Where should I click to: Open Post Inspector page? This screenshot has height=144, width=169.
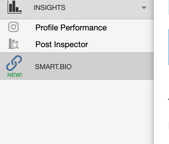click(62, 44)
